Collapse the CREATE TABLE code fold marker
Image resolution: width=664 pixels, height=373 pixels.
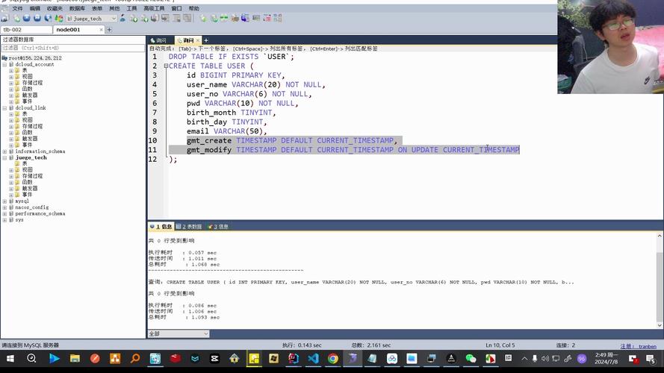coord(166,66)
